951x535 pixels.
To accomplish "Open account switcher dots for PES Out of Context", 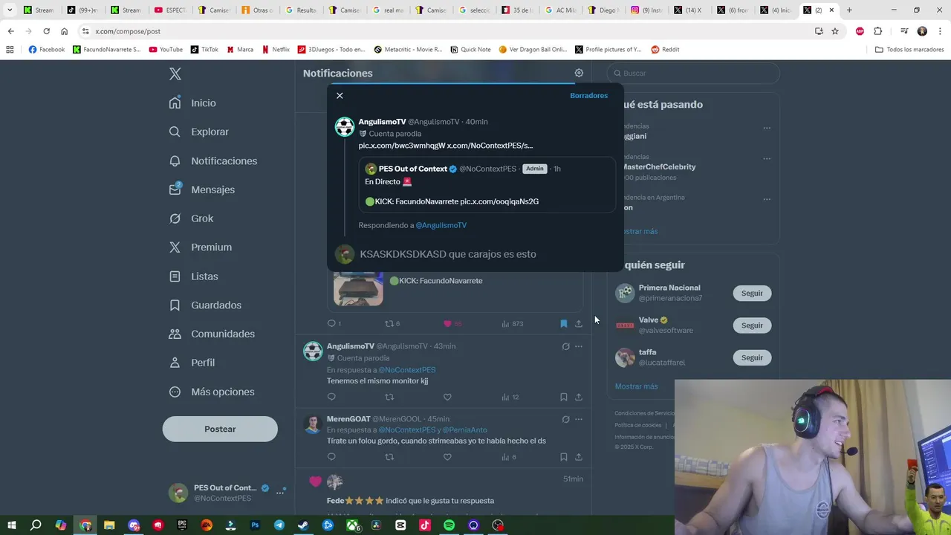I will [281, 492].
